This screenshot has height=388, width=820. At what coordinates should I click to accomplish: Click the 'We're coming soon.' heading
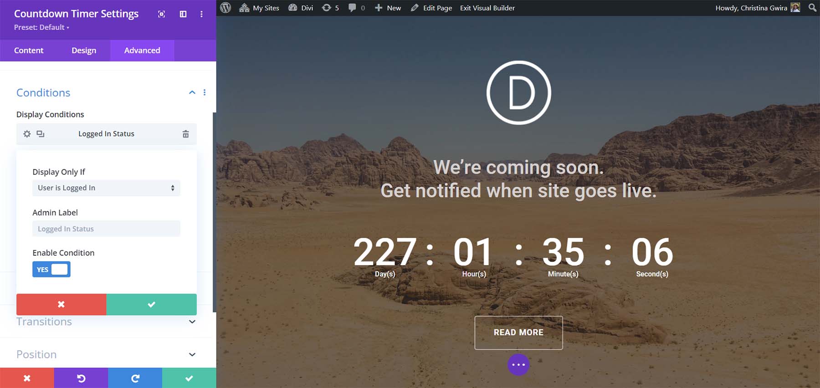point(518,167)
